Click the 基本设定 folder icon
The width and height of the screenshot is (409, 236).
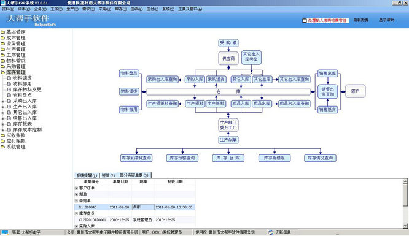coord(3,32)
